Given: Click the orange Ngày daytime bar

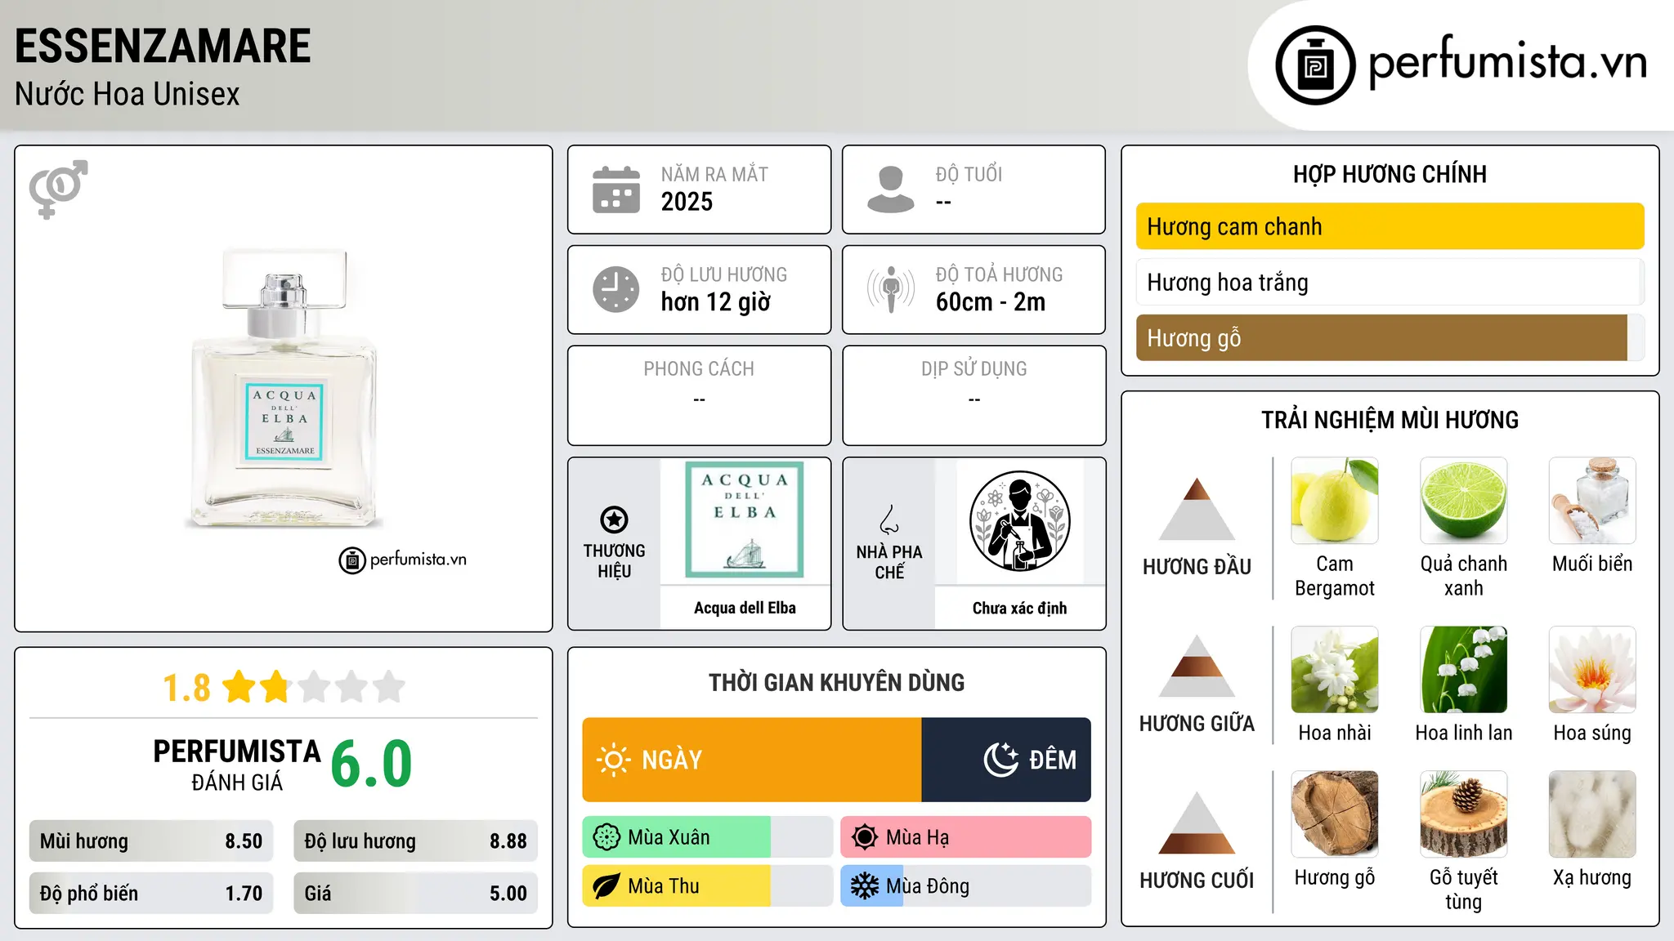Looking at the screenshot, I should tap(752, 760).
